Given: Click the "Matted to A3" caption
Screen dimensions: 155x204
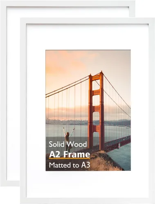Looking at the screenshot, I should (70, 165).
